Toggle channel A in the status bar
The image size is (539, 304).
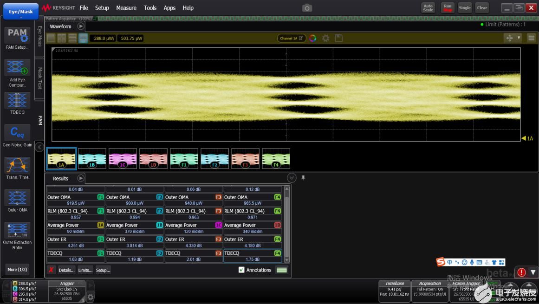[x=15, y=283]
